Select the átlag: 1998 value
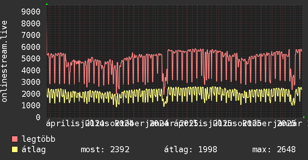308x160 pixels. click(x=191, y=150)
